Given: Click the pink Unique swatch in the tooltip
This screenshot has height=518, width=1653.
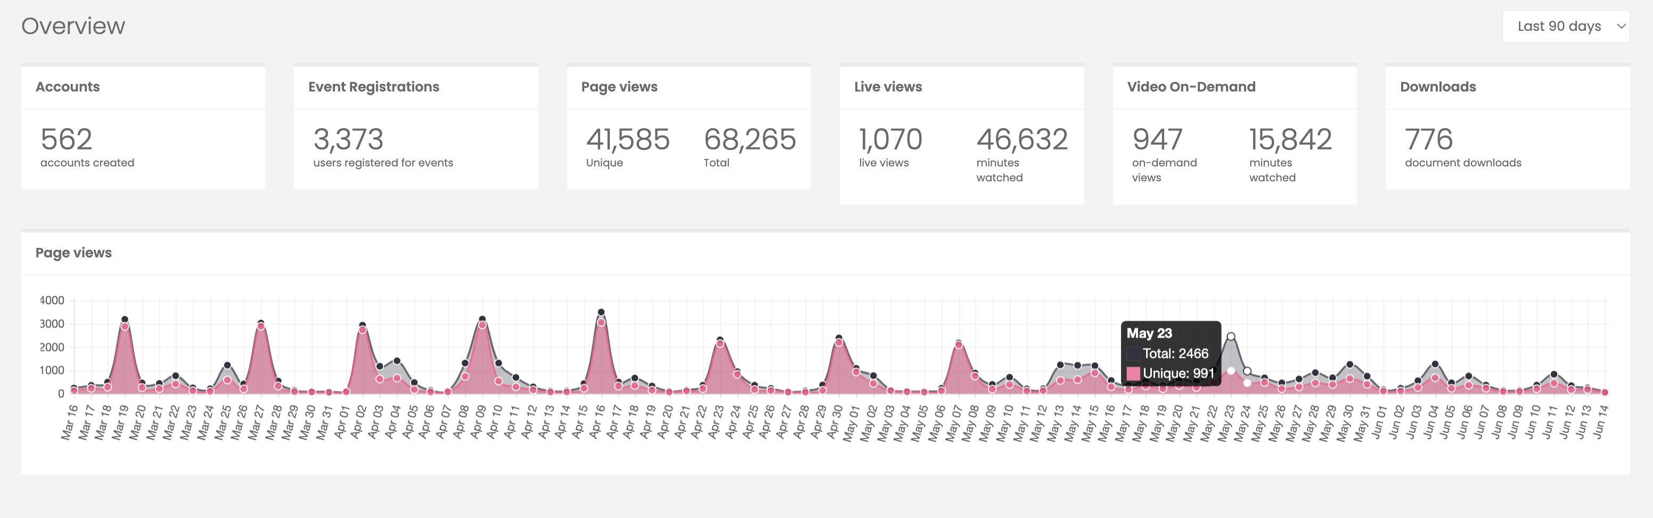Looking at the screenshot, I should (x=1133, y=373).
